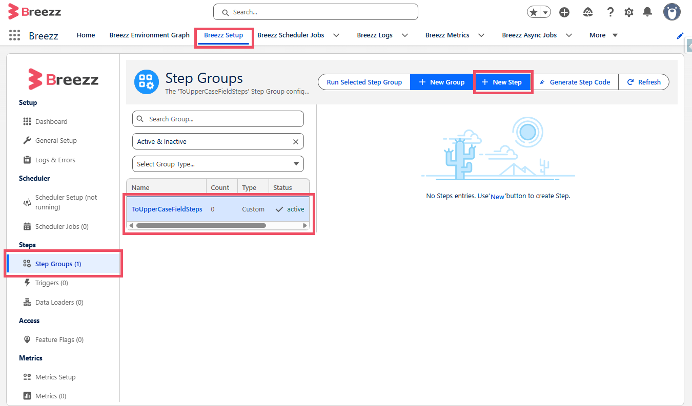692x406 pixels.
Task: Click Run Selected Step Group button
Action: [364, 82]
